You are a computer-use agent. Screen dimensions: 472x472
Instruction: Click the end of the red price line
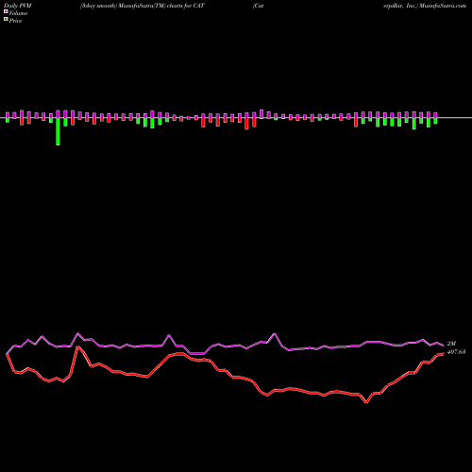pos(443,354)
